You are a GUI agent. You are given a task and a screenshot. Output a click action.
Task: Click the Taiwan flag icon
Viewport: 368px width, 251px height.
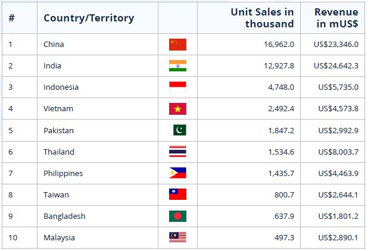point(177,194)
